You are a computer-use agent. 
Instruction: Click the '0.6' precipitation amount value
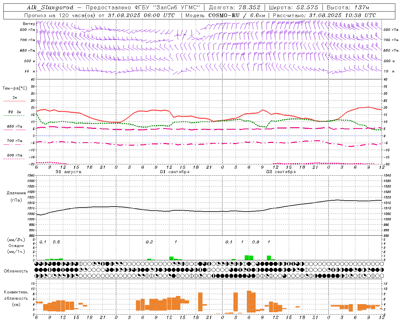point(56,242)
